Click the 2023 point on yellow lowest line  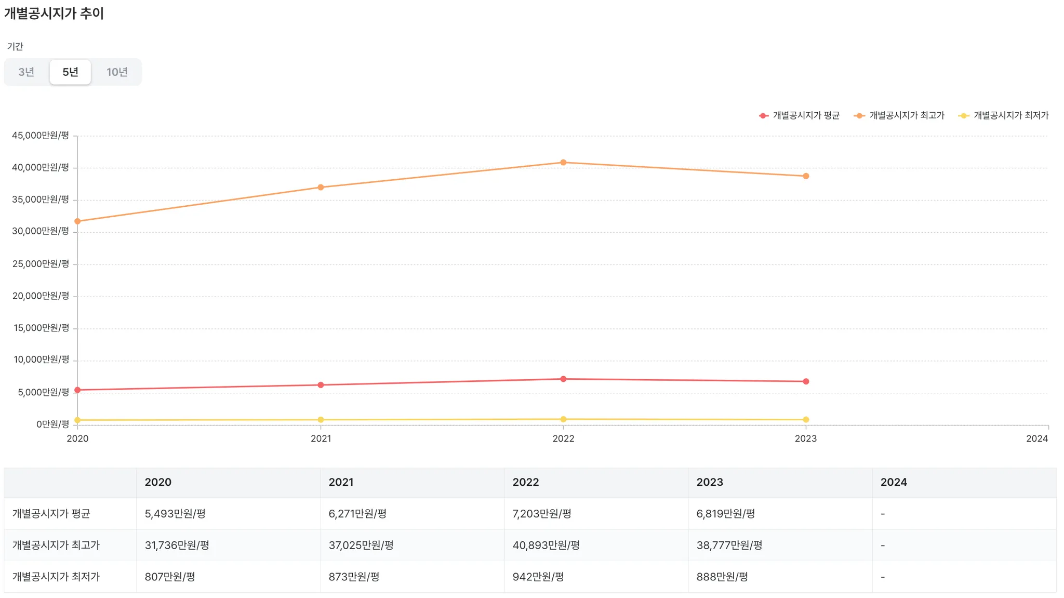806,420
